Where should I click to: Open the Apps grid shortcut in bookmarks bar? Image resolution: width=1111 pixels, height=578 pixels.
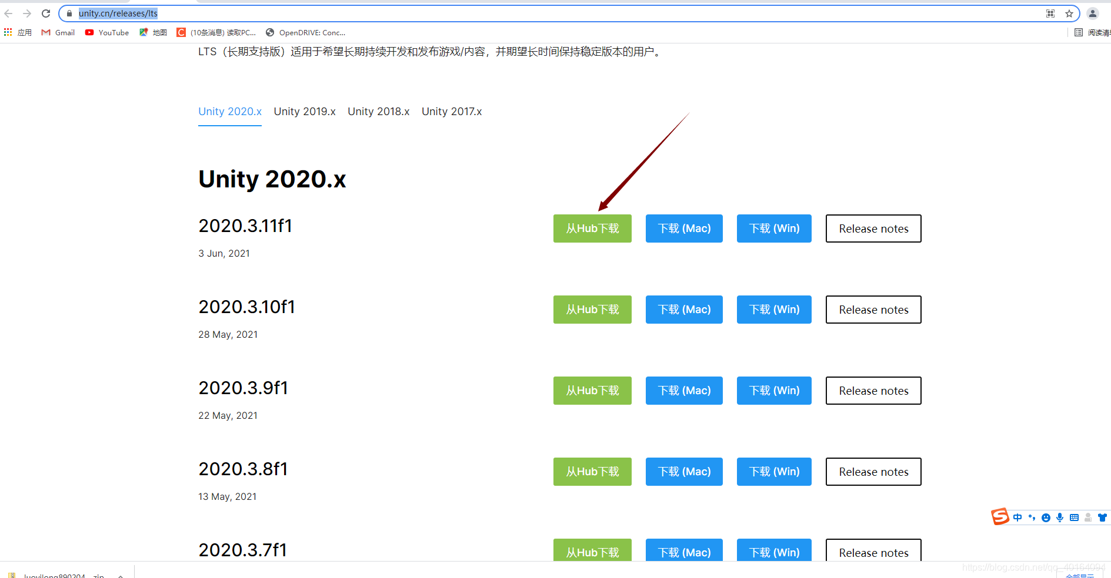point(18,32)
